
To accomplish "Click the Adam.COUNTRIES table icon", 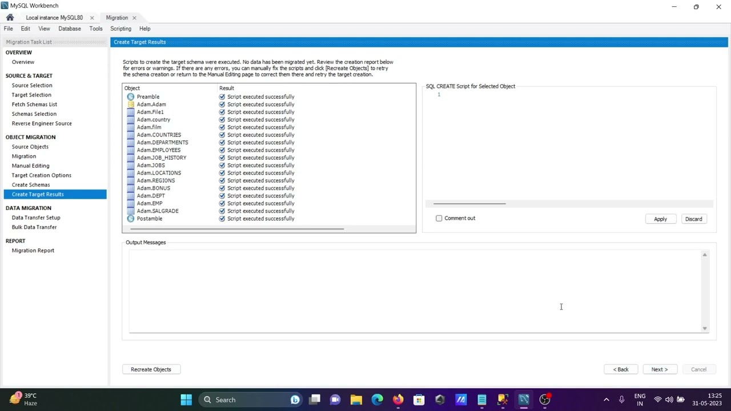I will (131, 135).
